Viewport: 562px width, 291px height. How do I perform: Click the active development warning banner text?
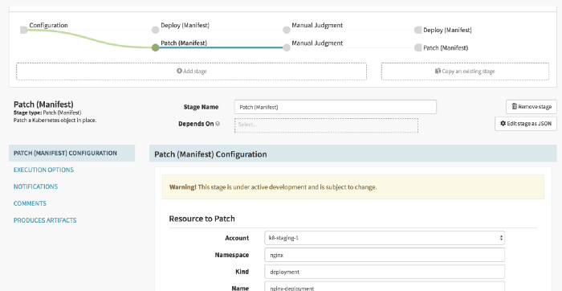pos(273,187)
